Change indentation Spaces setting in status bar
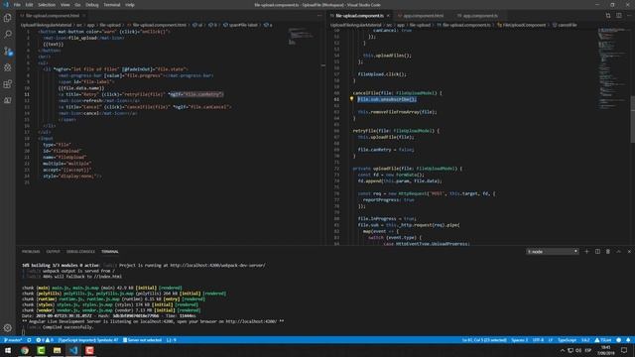635x357 pixels. [x=520, y=340]
